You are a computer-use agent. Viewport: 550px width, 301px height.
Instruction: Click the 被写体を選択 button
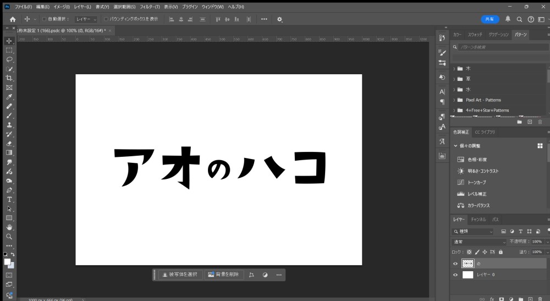tap(180, 275)
